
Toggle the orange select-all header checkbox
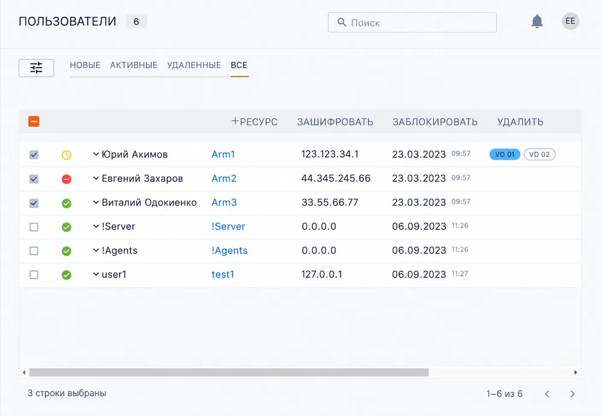[x=34, y=122]
